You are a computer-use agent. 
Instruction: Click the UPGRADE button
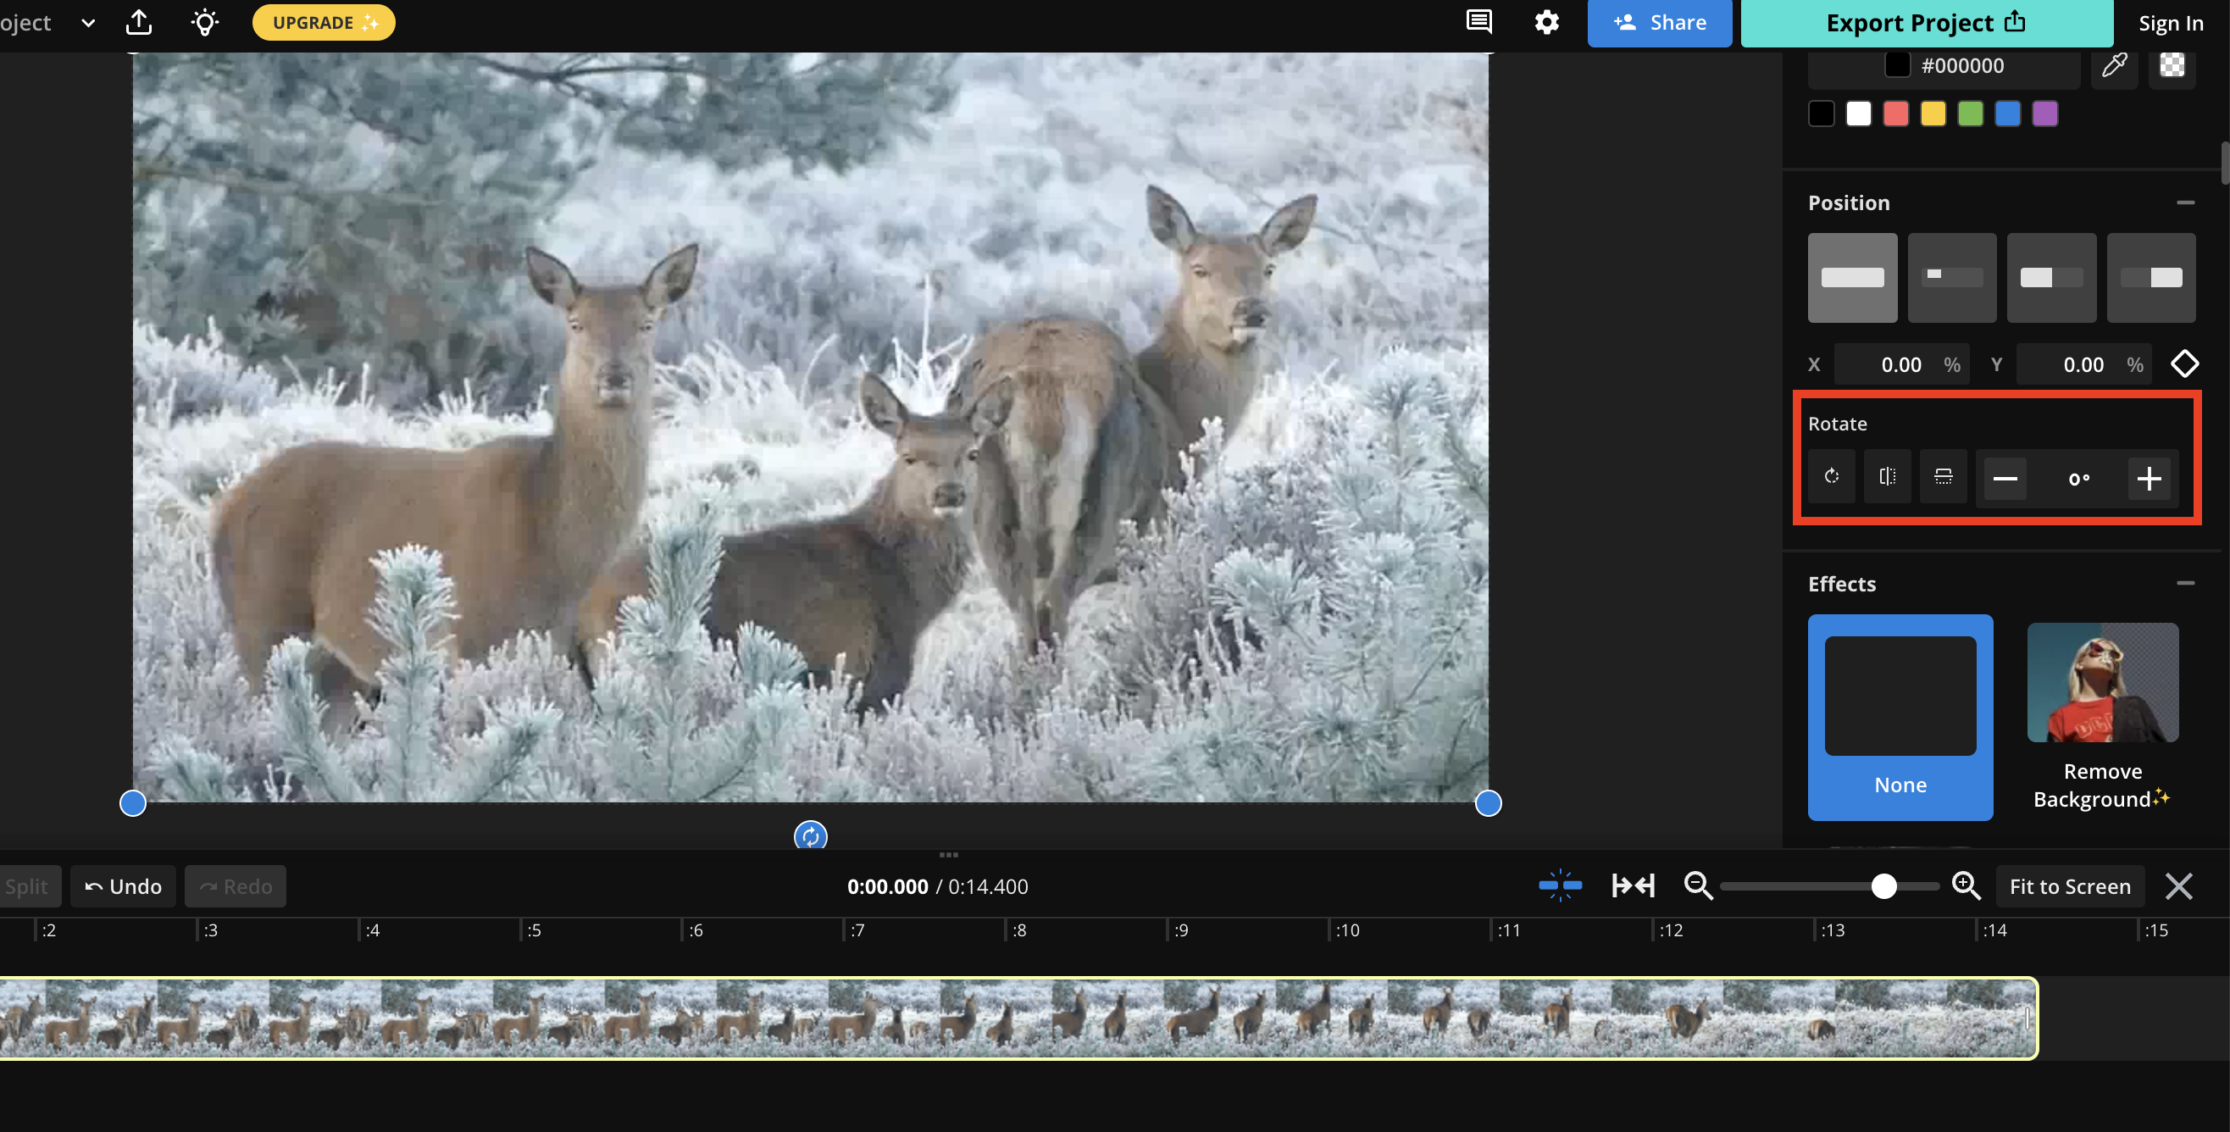324,23
